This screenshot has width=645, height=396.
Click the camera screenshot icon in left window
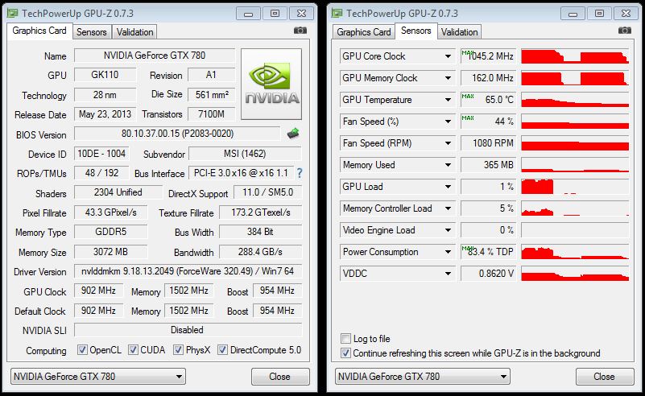click(300, 31)
